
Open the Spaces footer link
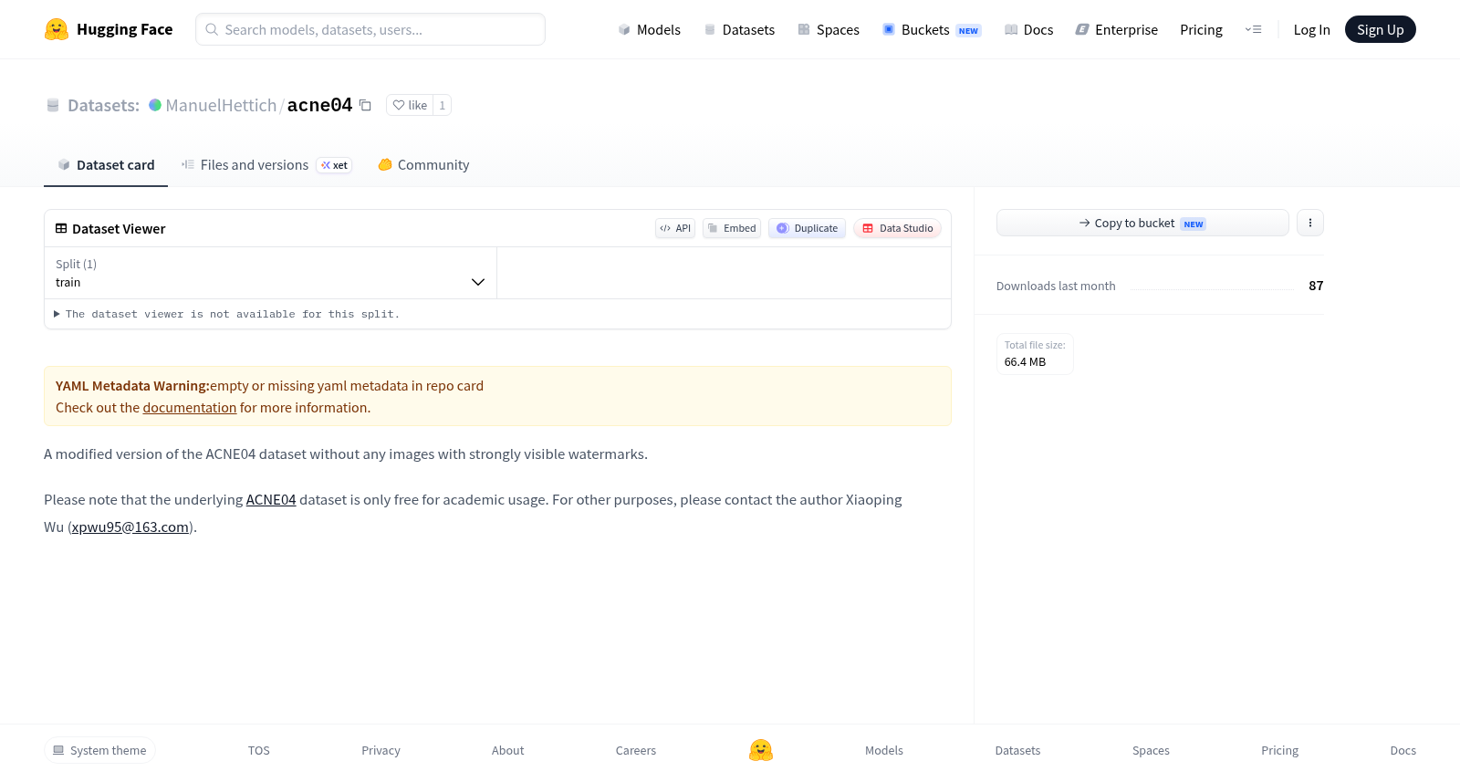click(x=1151, y=750)
